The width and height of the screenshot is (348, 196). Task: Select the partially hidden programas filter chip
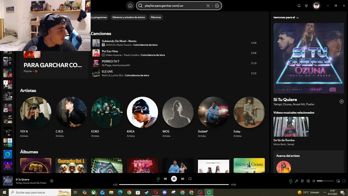100,17
